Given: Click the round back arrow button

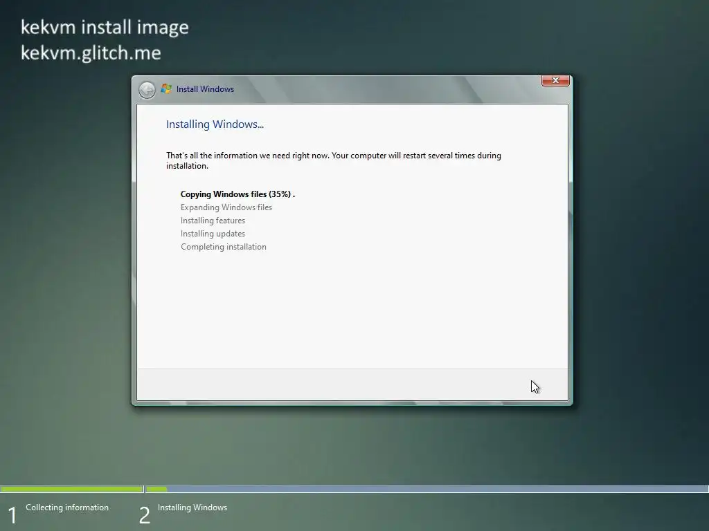Looking at the screenshot, I should tap(147, 90).
